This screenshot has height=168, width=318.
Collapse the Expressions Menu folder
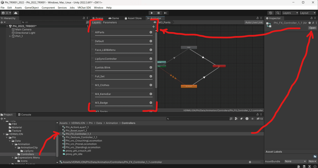pos(12,158)
